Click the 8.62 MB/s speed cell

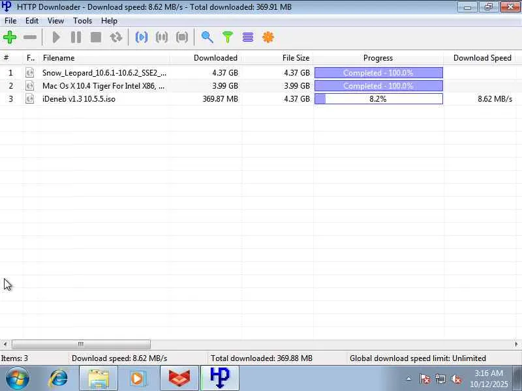click(495, 99)
